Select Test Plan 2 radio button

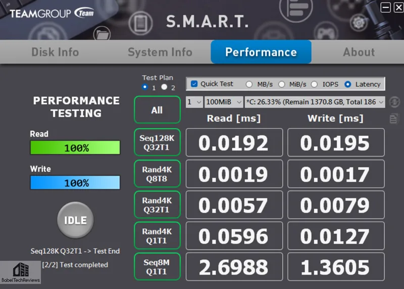164,87
